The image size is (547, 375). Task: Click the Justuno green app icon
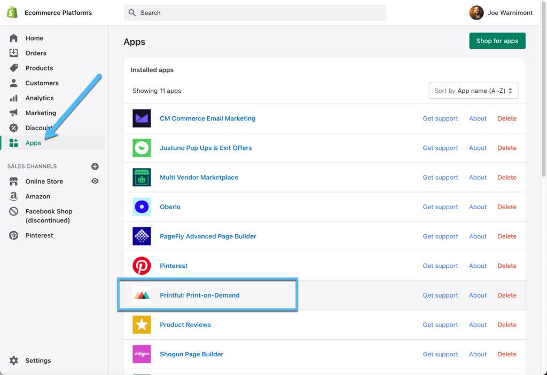[x=142, y=148]
